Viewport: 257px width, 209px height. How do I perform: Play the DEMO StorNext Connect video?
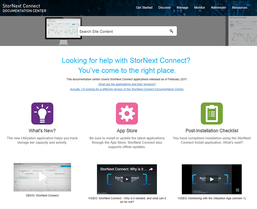(x=42, y=177)
